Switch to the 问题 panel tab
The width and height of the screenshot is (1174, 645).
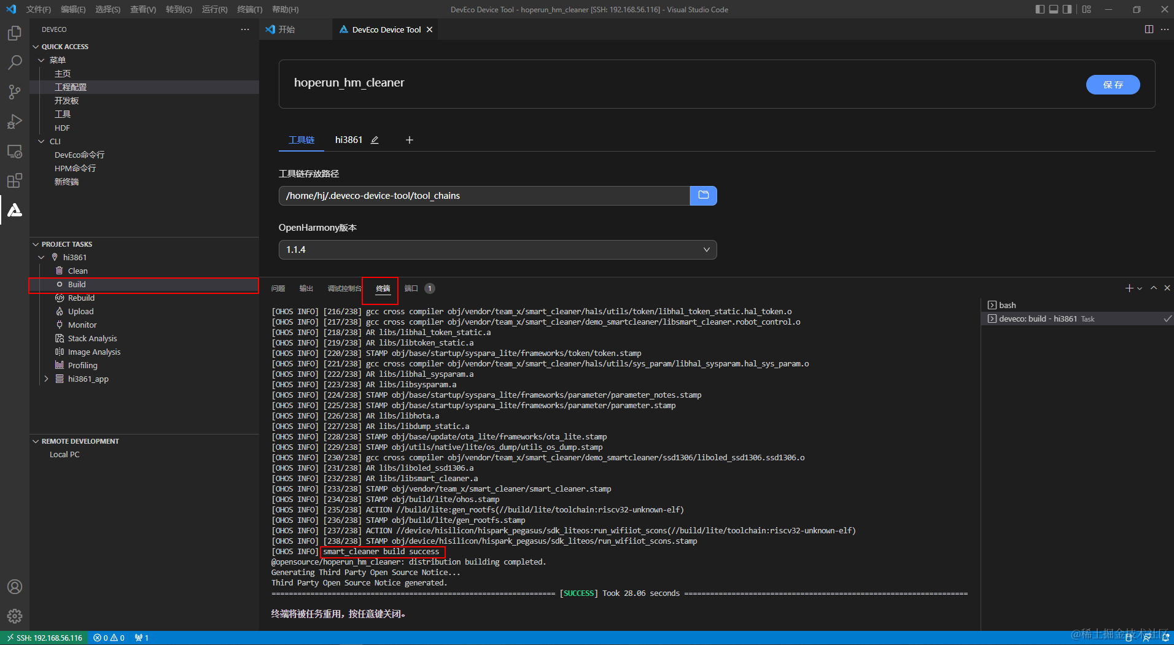coord(278,288)
